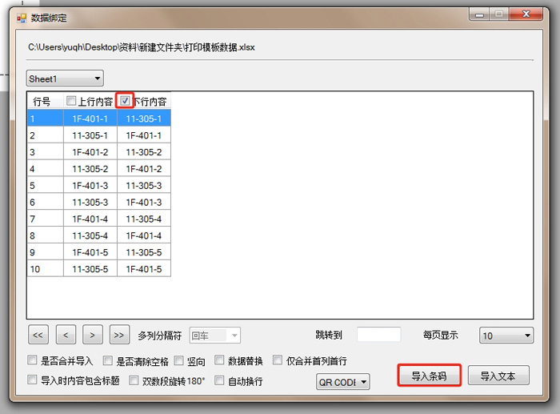The image size is (560, 414).
Task: Click the 行号 column header
Action: (x=46, y=101)
